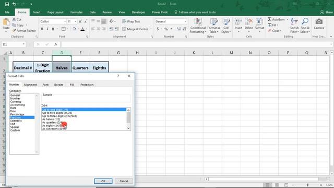Screen dimensions: 334x188
Task: Open the File menu tab
Action: pyautogui.click(x=7, y=12)
